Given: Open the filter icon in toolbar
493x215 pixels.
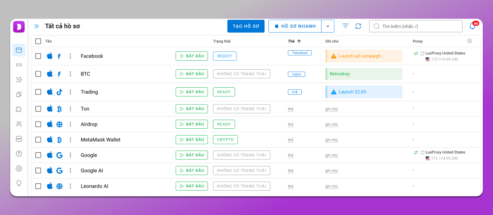Looking at the screenshot, I should click(345, 26).
